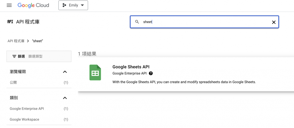
Task: Click the "sheet" breadcrumb text
Action: point(38,41)
